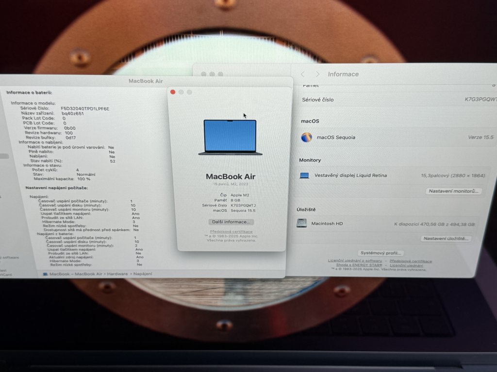Open Systémový profil… button
497x372 pixels.
click(x=381, y=253)
